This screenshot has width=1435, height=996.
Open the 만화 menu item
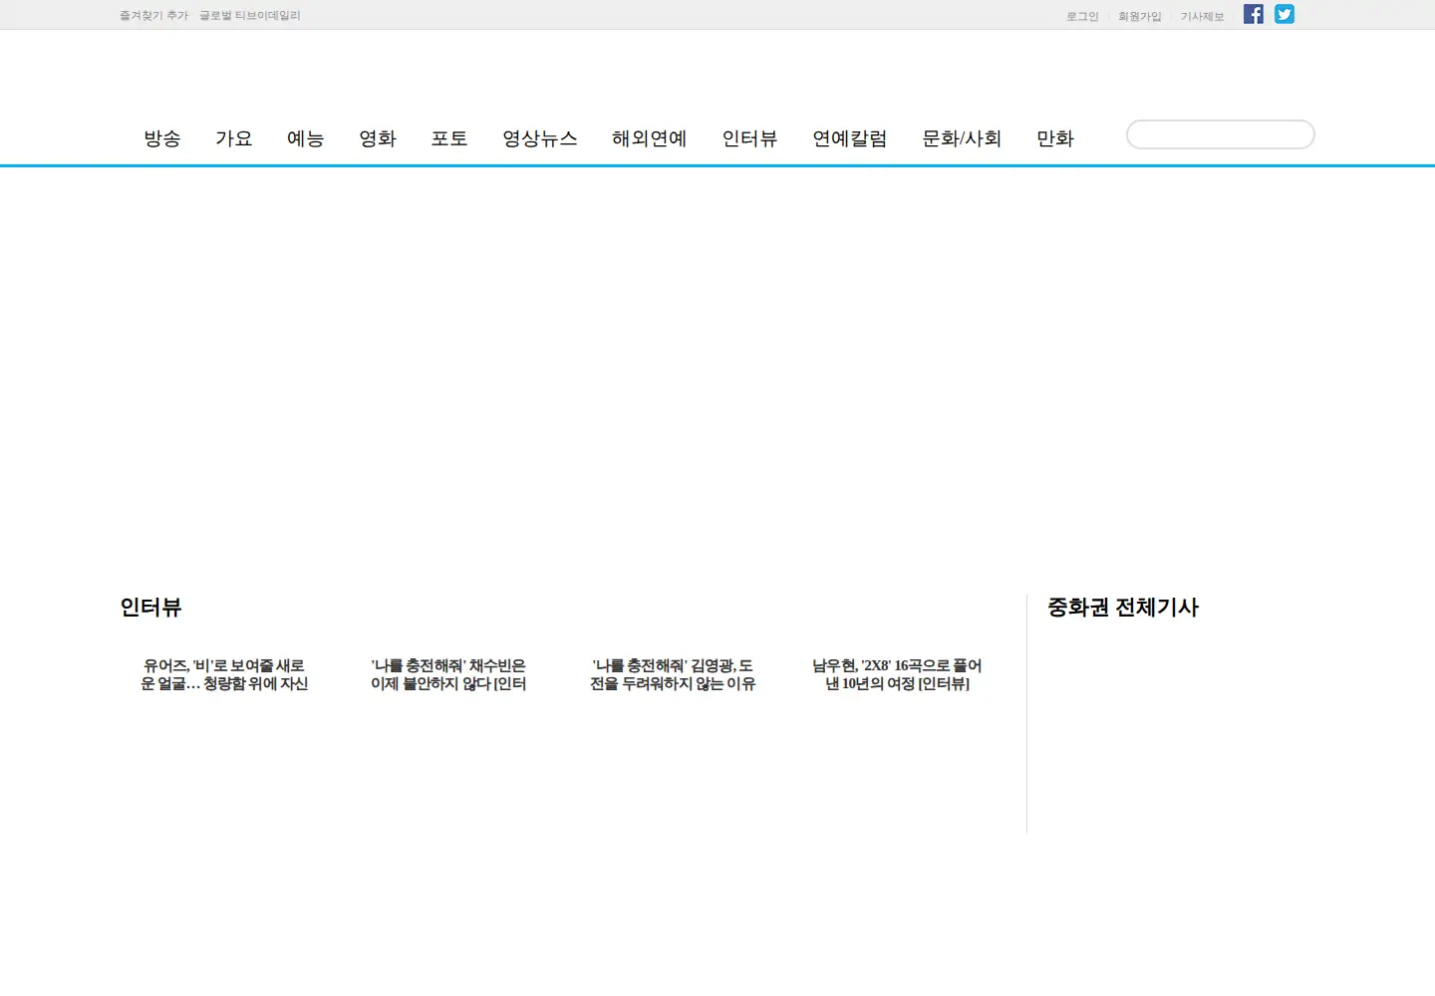[x=1055, y=138]
